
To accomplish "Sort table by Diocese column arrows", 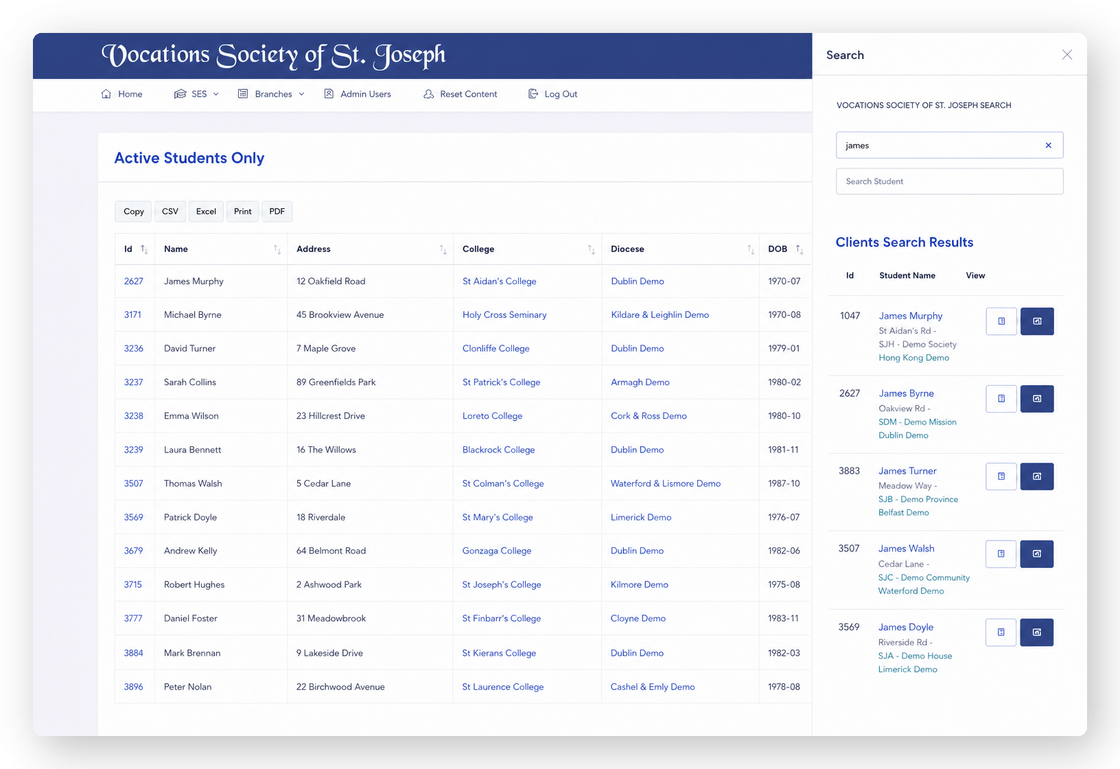I will click(x=751, y=249).
